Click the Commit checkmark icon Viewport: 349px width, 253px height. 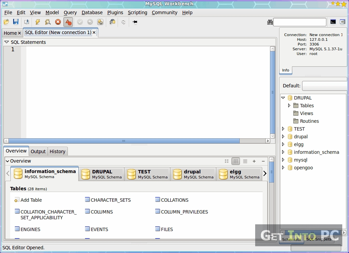click(x=80, y=22)
